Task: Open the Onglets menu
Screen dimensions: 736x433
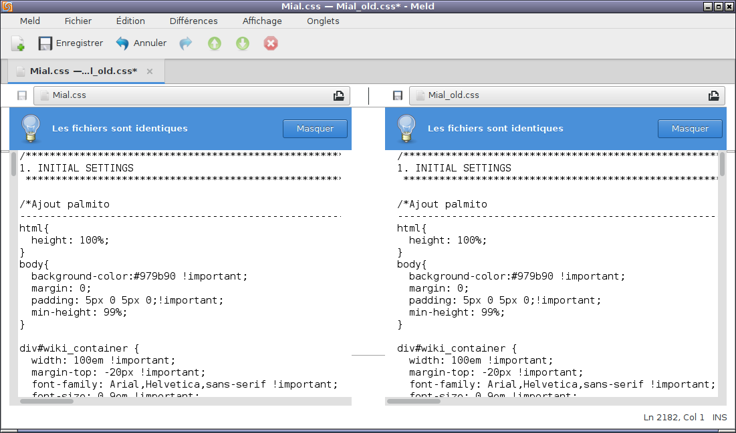Action: tap(323, 21)
